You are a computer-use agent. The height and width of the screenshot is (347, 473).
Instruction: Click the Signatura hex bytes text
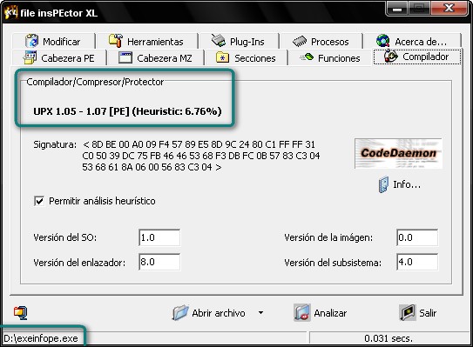click(201, 156)
